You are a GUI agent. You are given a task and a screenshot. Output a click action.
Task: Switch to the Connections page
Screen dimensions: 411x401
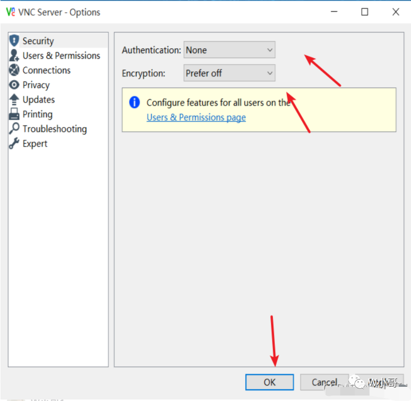click(x=58, y=70)
